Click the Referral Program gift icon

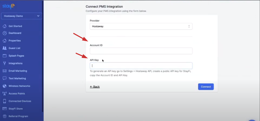(5, 116)
